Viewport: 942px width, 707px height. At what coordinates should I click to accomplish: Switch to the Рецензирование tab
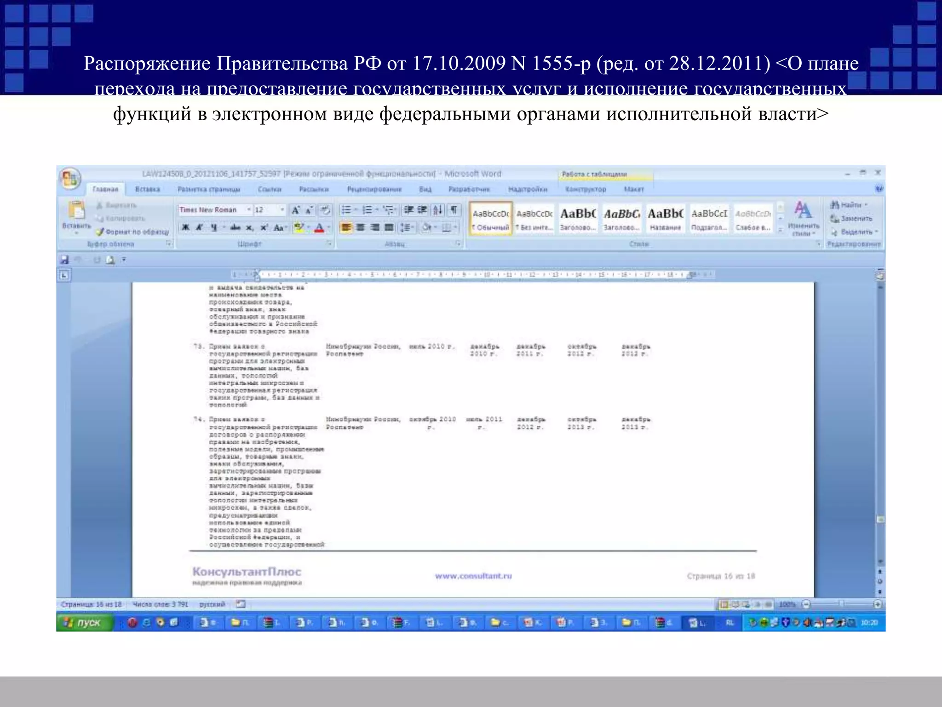pos(374,189)
